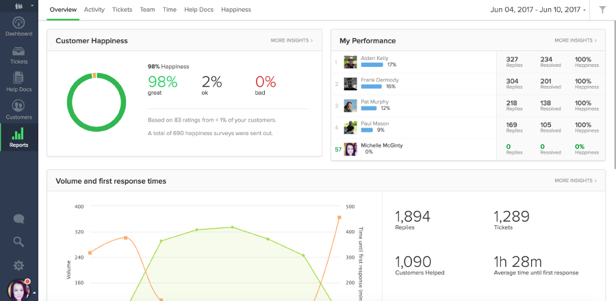Click Aiden Kelly's avatar thumbnail
The width and height of the screenshot is (616, 301).
(350, 62)
